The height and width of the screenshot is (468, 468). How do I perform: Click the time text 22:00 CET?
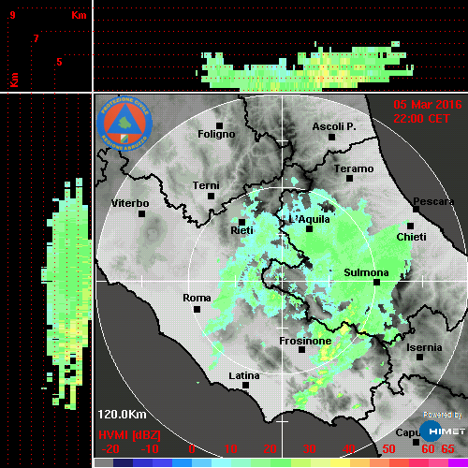click(421, 119)
